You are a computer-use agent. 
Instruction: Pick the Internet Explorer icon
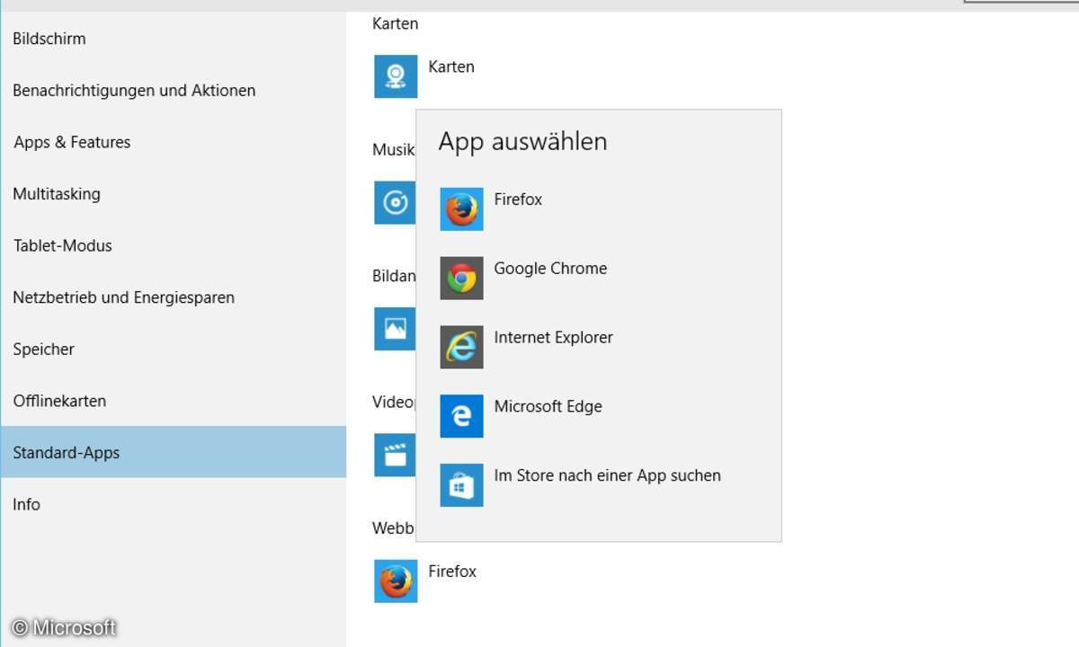pyautogui.click(x=461, y=347)
